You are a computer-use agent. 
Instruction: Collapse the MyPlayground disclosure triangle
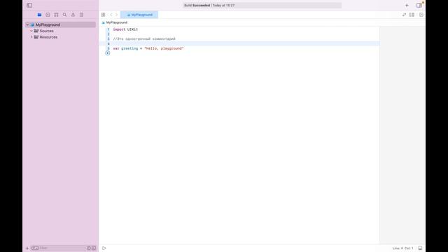(x=27, y=25)
